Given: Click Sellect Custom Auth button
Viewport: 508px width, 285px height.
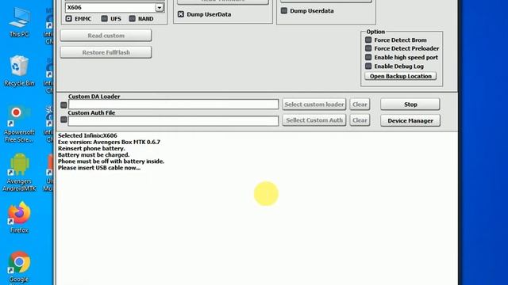Looking at the screenshot, I should (x=314, y=120).
